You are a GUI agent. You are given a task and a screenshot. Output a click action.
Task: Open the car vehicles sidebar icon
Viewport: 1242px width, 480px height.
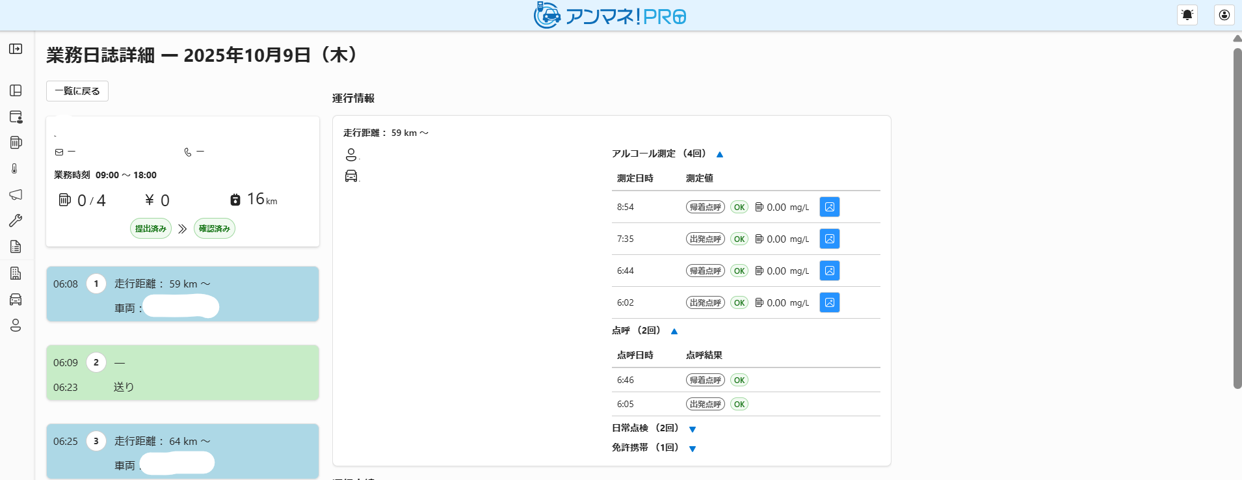[16, 299]
